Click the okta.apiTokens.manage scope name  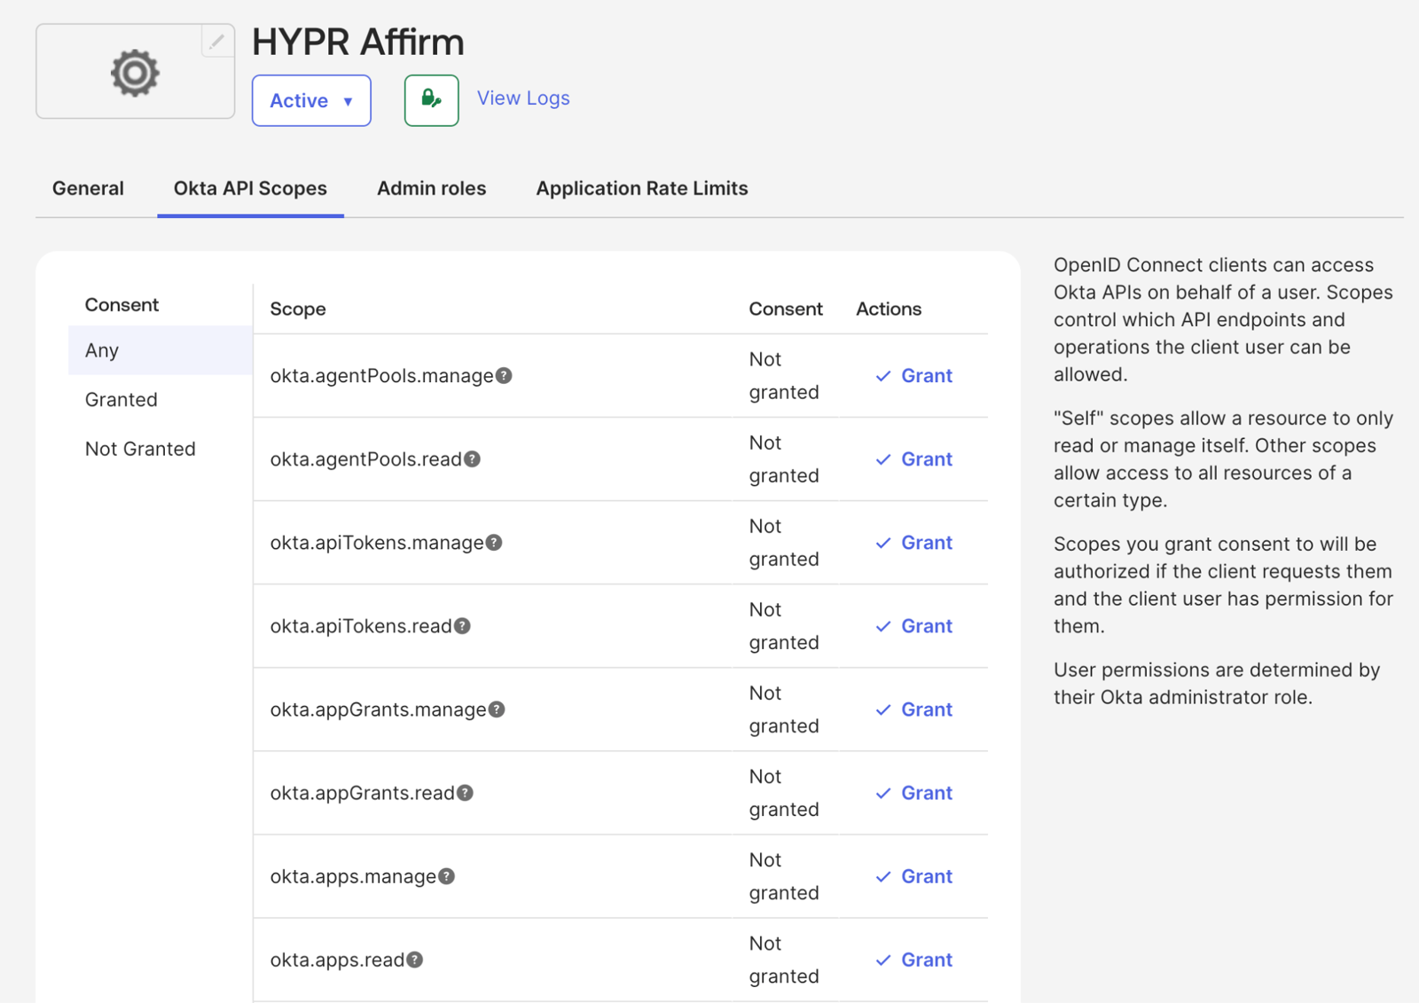377,543
